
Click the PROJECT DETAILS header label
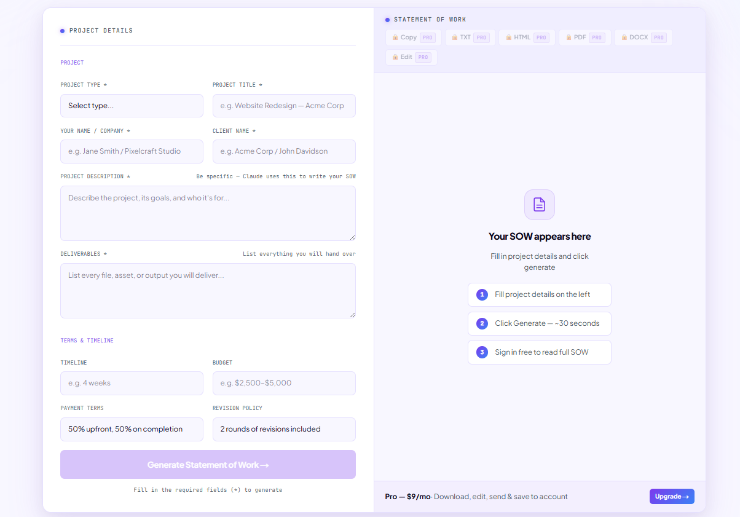click(x=101, y=31)
